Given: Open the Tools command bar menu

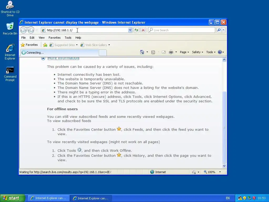Looking at the screenshot, I should tap(211, 52).
